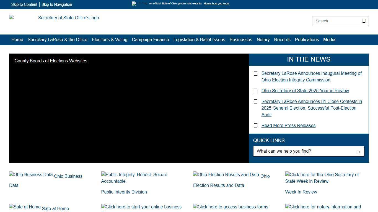Switch to the Home menu item
This screenshot has height=212, width=378.
(17, 39)
